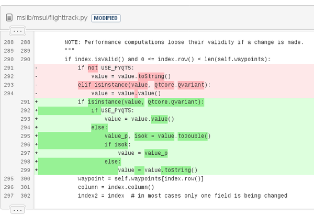
Task: Click the plus marker on added line 293
Action: point(37,119)
